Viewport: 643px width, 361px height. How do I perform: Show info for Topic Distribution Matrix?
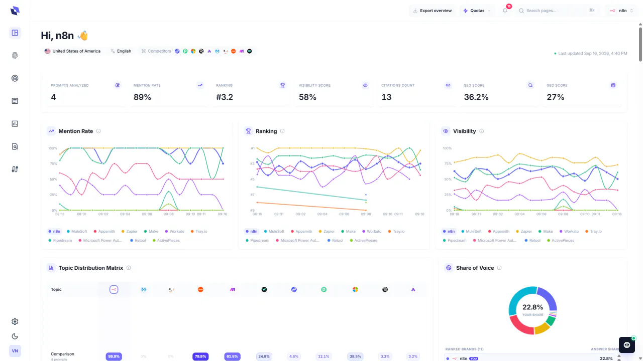click(x=129, y=268)
